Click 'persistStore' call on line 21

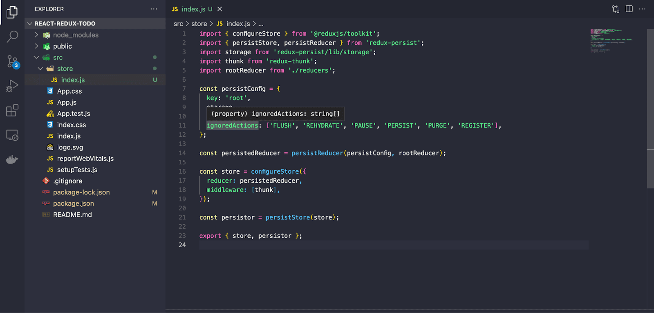pos(288,217)
